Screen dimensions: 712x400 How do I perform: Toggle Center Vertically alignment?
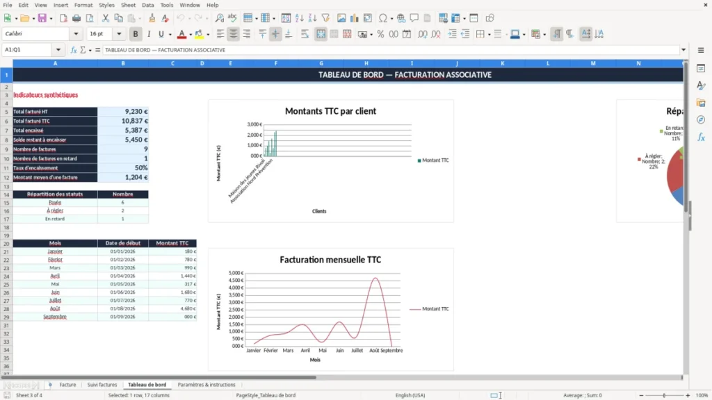coord(275,34)
